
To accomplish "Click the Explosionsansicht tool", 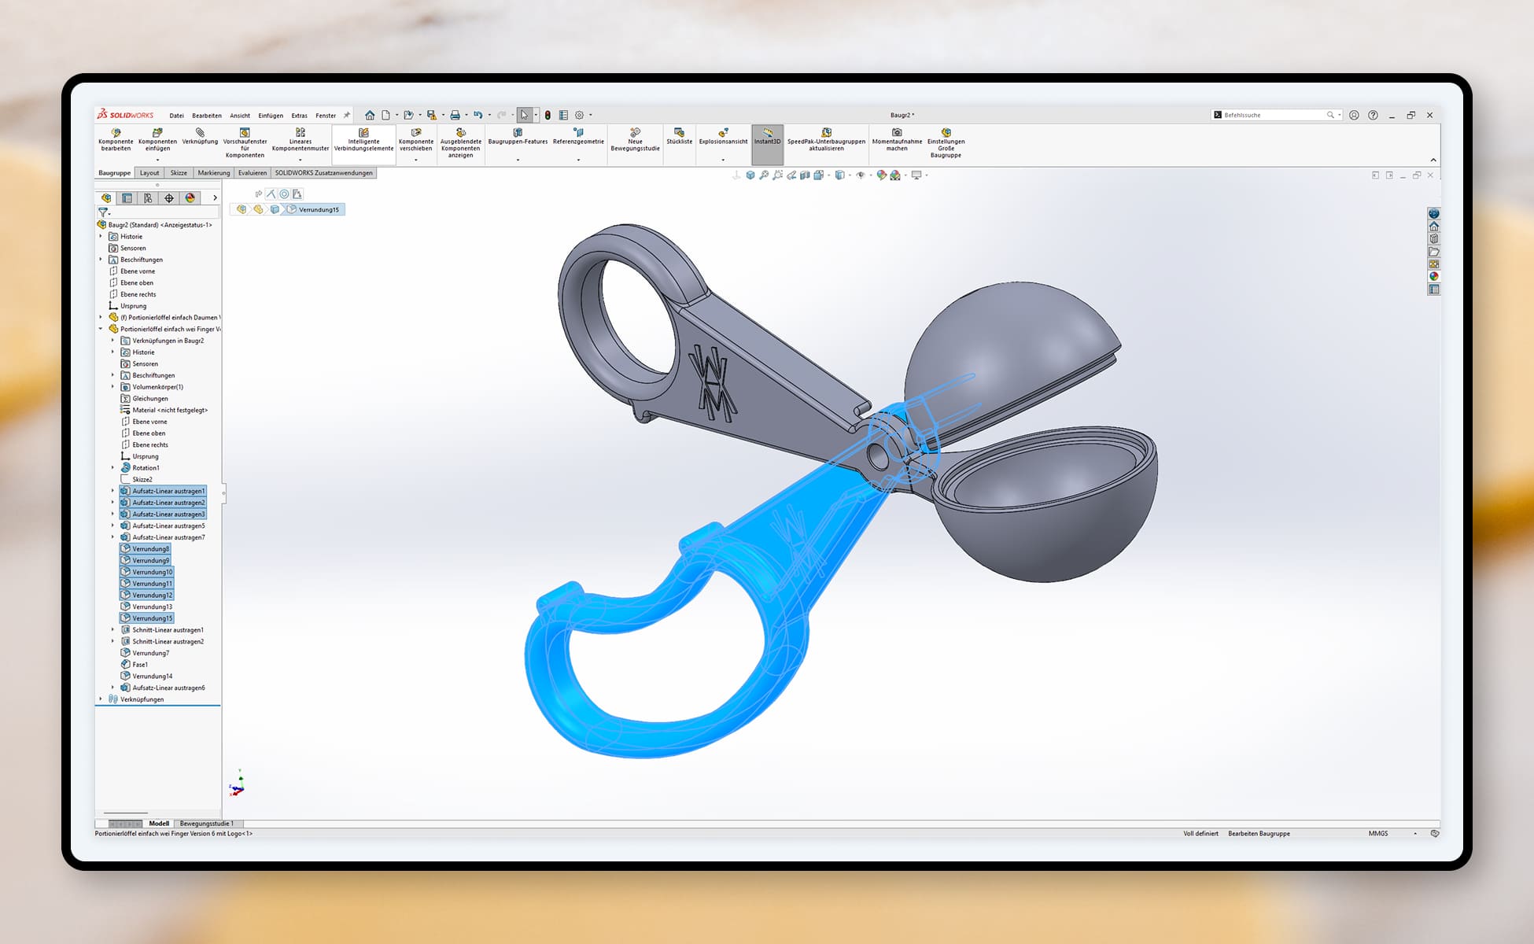I will coord(723,137).
